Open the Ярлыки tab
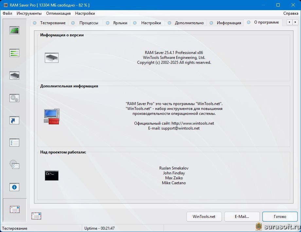 pyautogui.click(x=117, y=23)
